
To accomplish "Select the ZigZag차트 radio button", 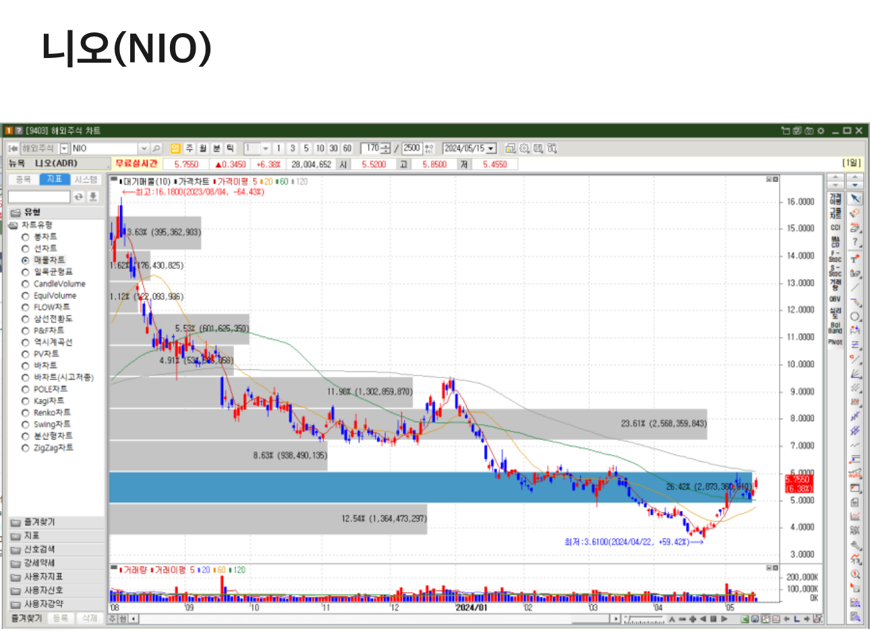I will [26, 448].
